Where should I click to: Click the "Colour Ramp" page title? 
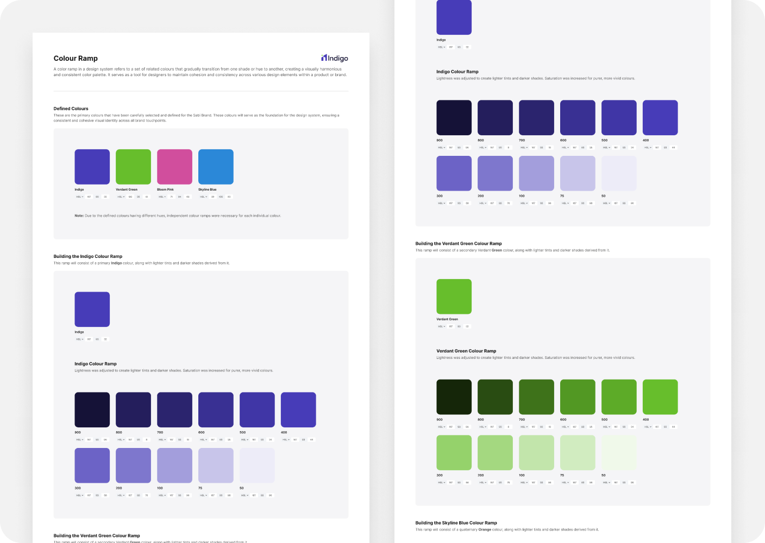pos(76,58)
